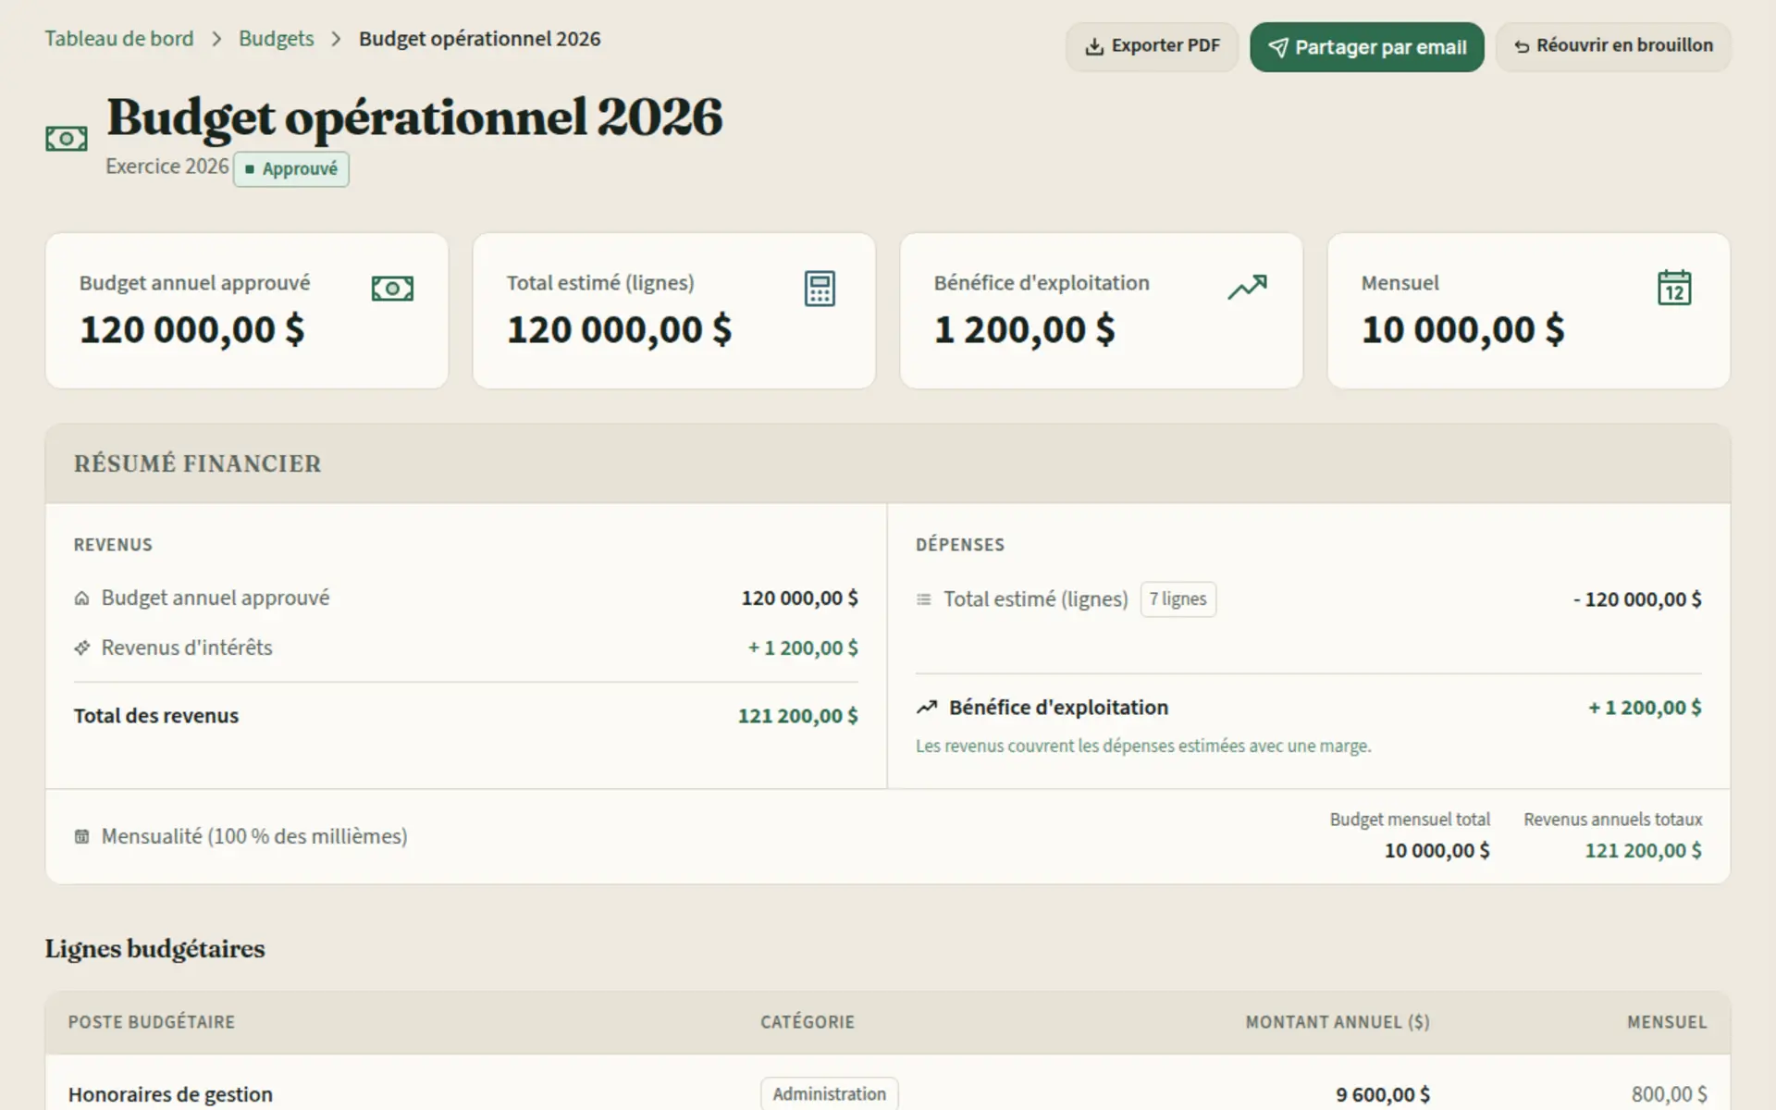The height and width of the screenshot is (1110, 1776).
Task: Click the Mensuel column header
Action: pos(1667,1022)
